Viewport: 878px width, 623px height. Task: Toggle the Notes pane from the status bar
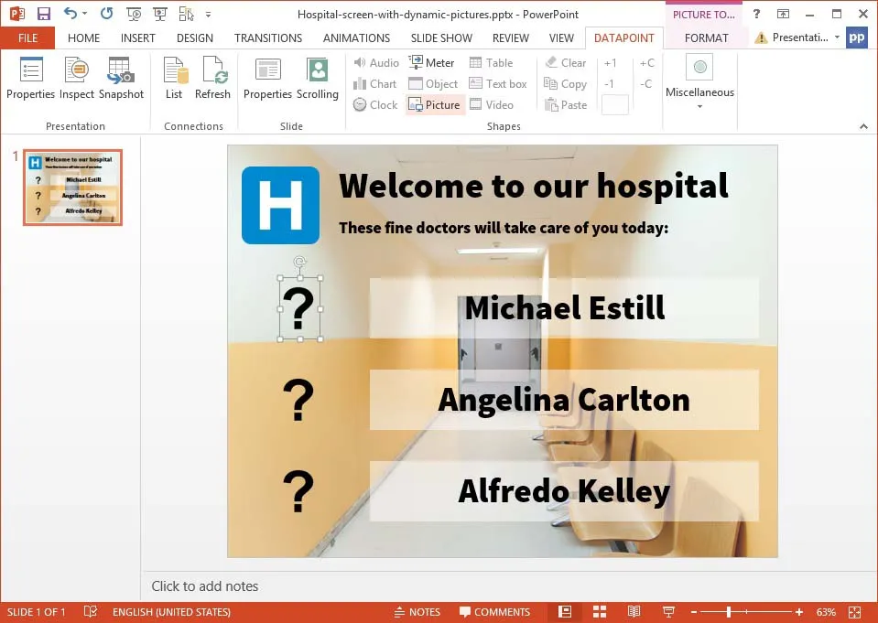pos(417,612)
